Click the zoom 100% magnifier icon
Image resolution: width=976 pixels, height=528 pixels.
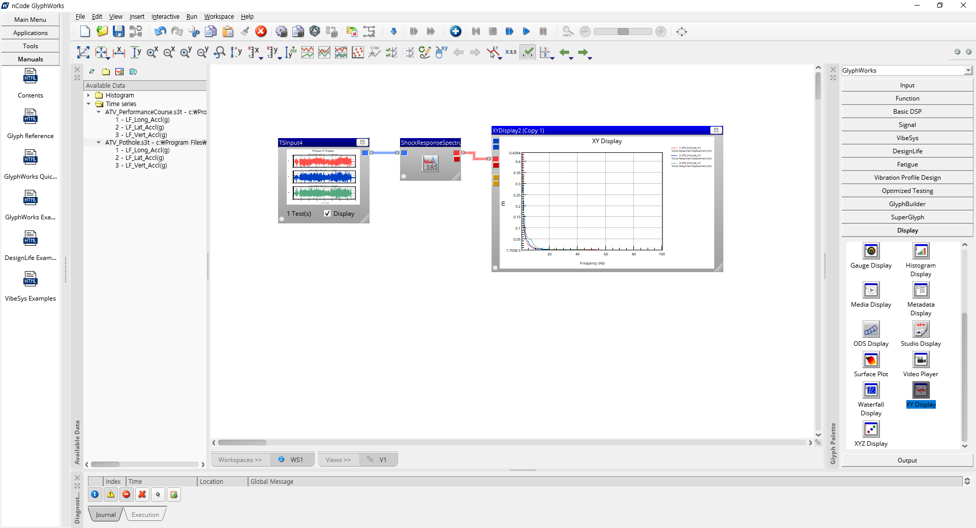pyautogui.click(x=567, y=31)
